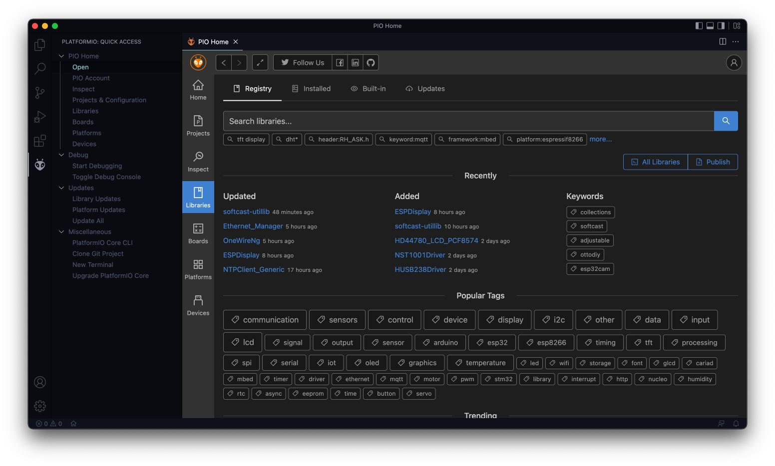
Task: Switch to the Registry tab
Action: coord(253,89)
